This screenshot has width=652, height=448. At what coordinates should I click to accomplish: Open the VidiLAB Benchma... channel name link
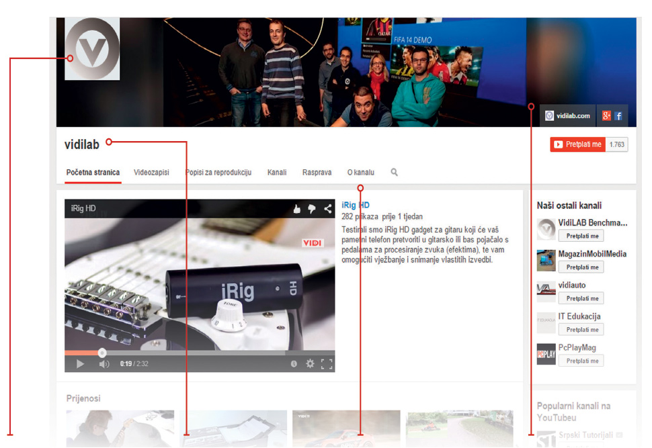coord(593,223)
